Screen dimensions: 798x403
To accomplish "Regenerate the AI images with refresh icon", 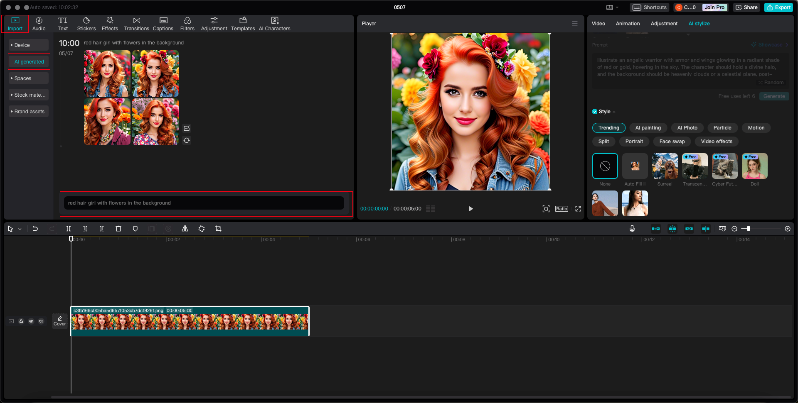I will (187, 140).
